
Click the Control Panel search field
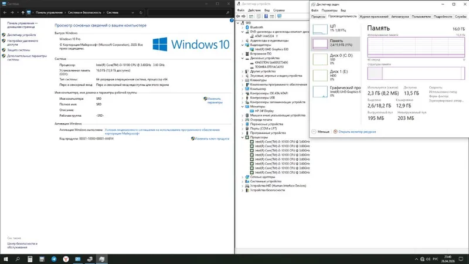[189, 12]
